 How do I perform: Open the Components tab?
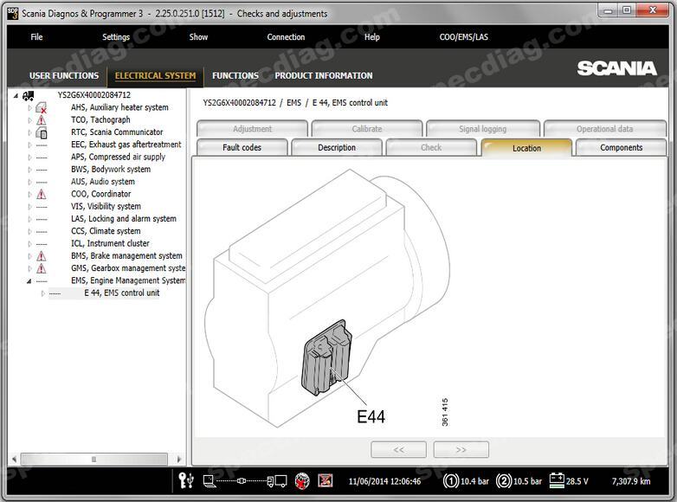coord(621,148)
